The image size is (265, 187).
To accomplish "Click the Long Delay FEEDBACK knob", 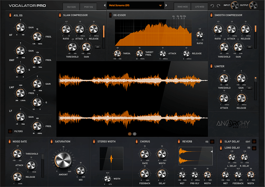I will 238,175.
